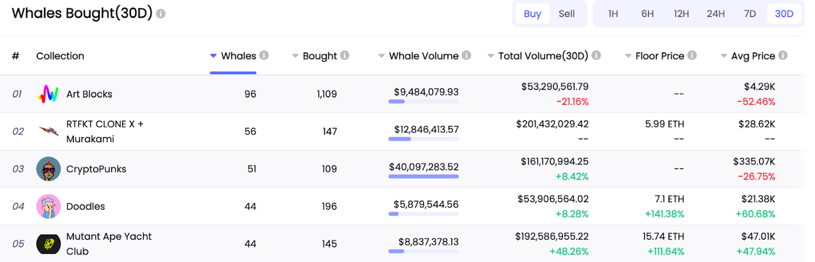This screenshot has height=262, width=815.
Task: Sort by the Avg Price column arrow
Action: [x=724, y=56]
